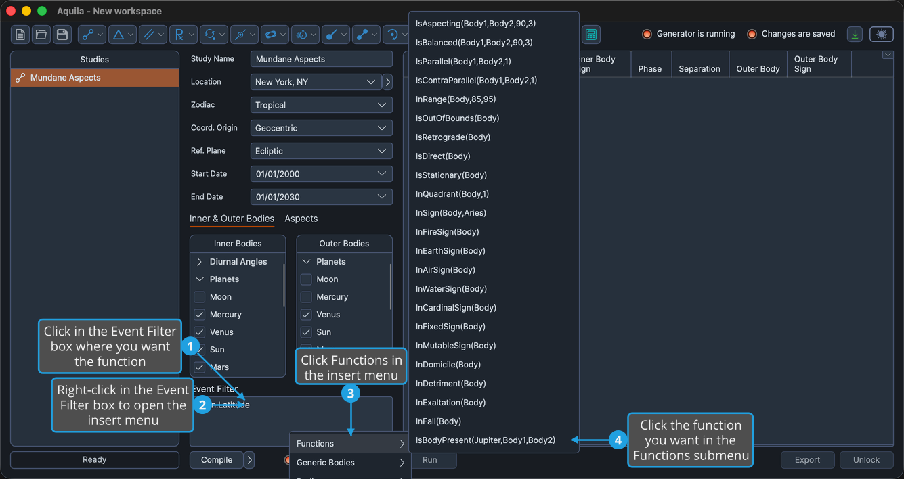Select the Inner & Outer Bodies tab
This screenshot has height=479, width=904.
[232, 219]
